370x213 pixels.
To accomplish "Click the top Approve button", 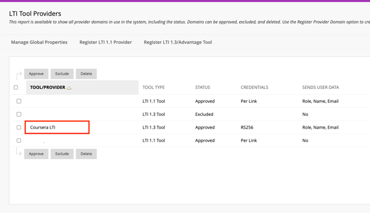I will (x=36, y=74).
